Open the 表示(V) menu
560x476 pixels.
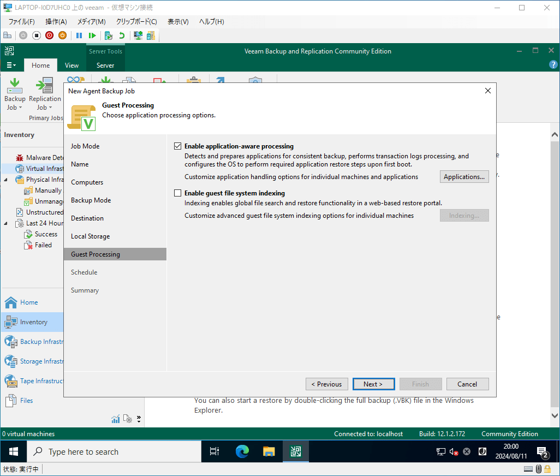pos(178,22)
